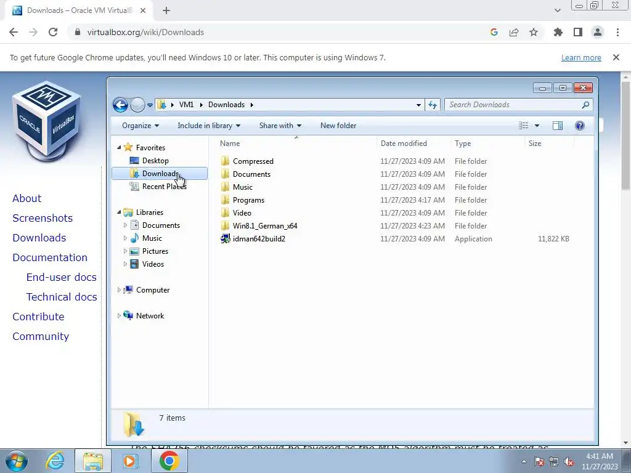
Task: Open address bar previous locations dropdown
Action: (x=418, y=105)
